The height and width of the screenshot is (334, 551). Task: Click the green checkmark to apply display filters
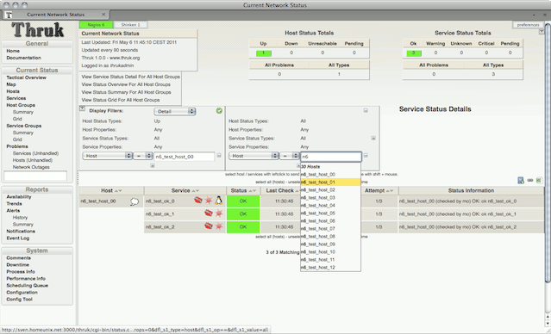219,111
